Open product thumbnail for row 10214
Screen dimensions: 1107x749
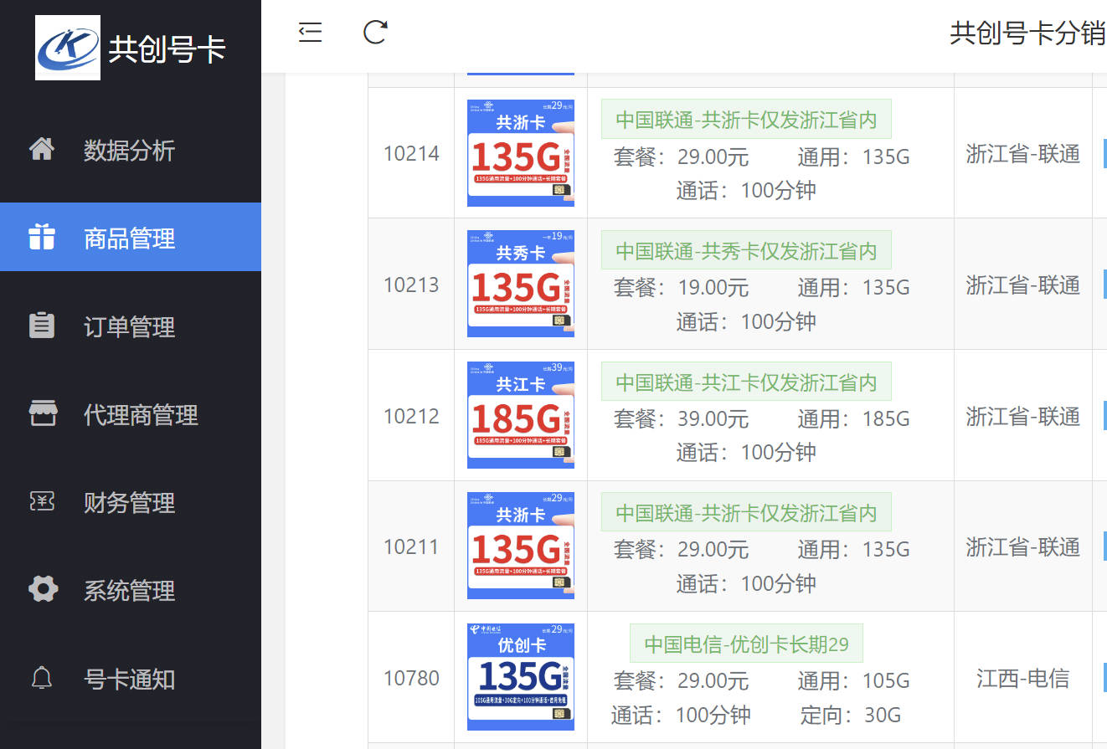[x=521, y=153]
